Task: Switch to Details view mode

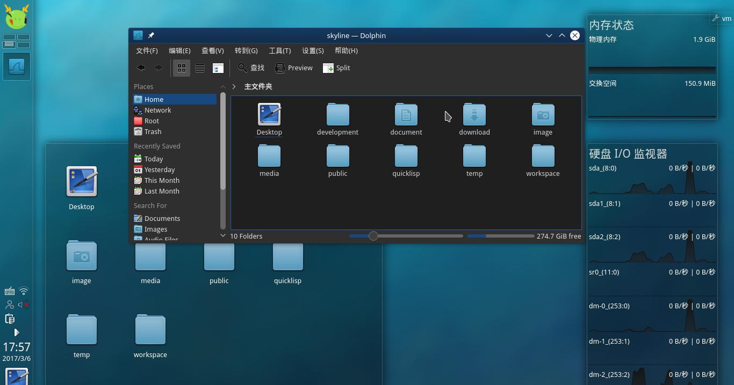Action: [218, 68]
